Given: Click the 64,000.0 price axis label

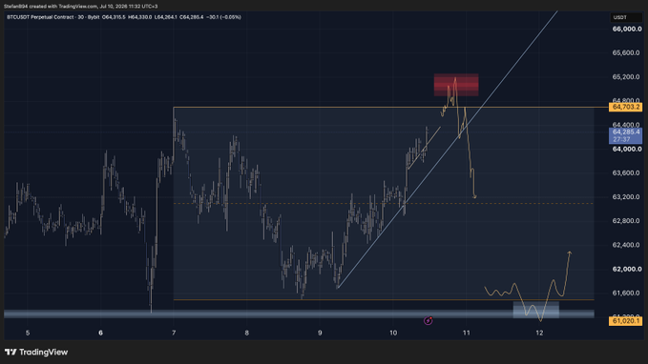Looking at the screenshot, I should coord(627,149).
